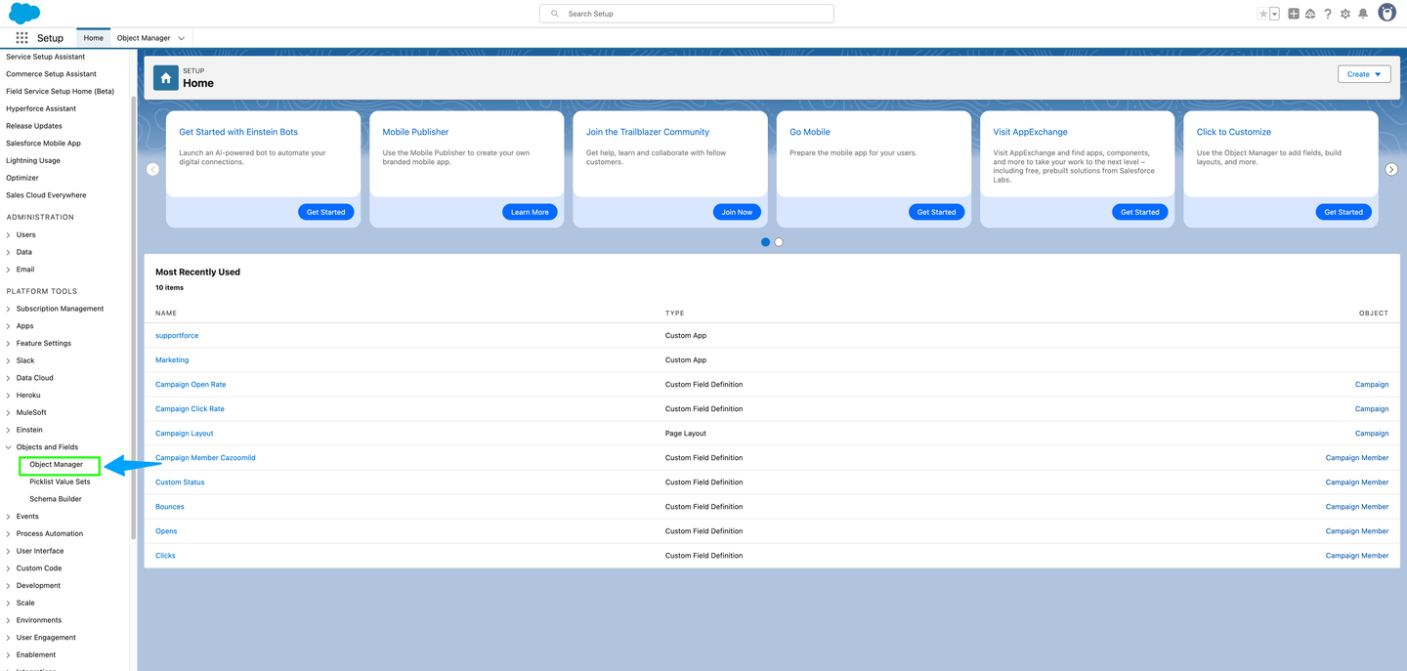Open the supportforce custom app link
The height and width of the screenshot is (671, 1407).
point(177,336)
